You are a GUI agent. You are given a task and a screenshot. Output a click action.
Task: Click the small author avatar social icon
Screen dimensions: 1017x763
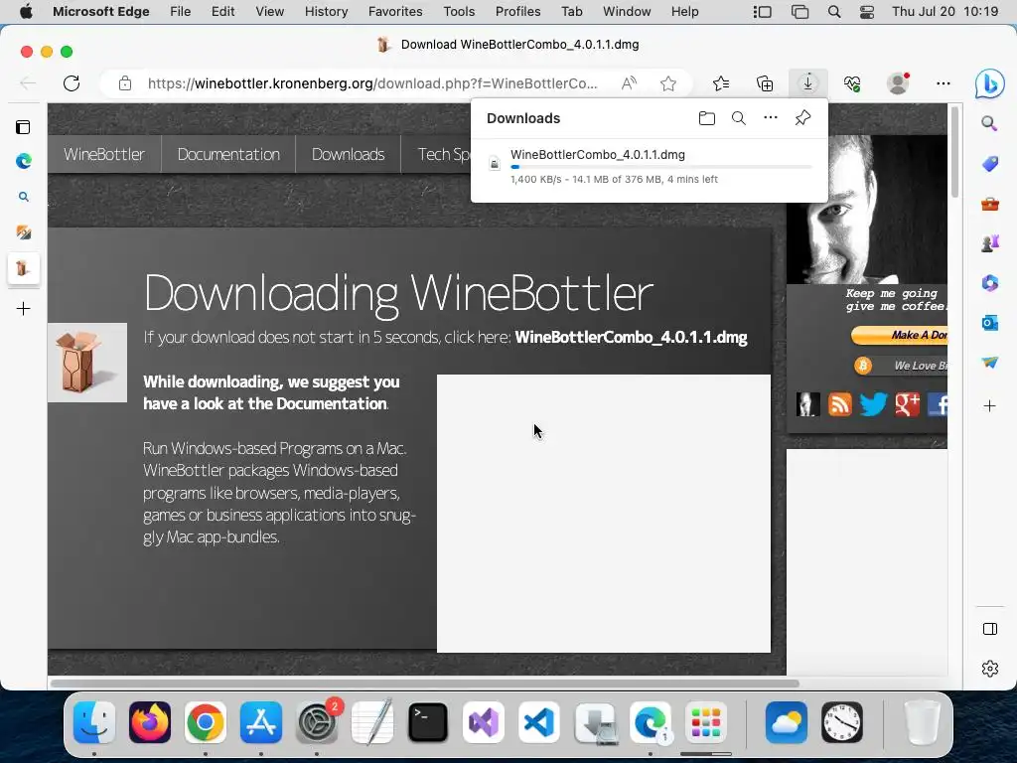tap(807, 404)
